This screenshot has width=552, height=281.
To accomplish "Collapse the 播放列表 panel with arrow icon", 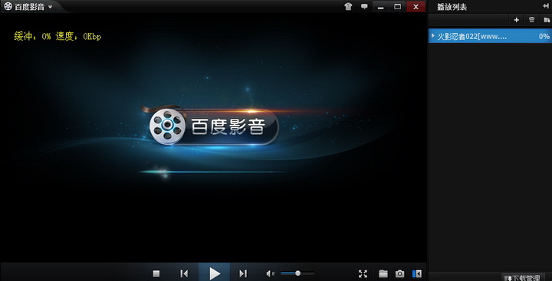I will point(546,6).
